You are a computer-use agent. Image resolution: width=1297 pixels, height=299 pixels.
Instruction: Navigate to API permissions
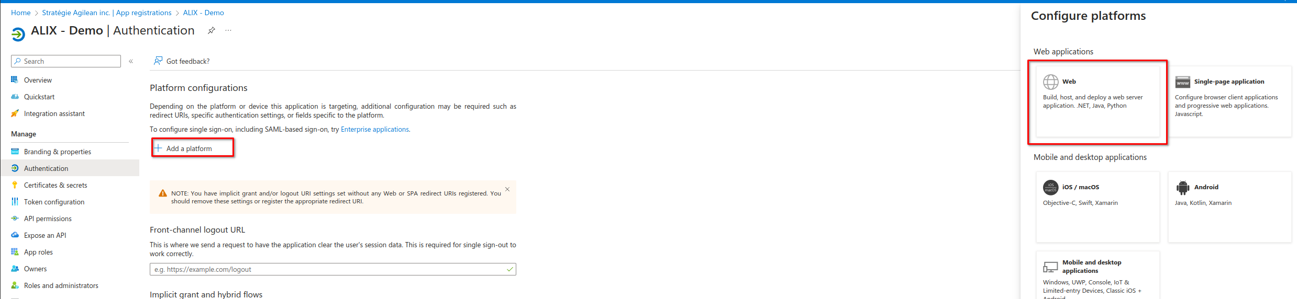[48, 218]
